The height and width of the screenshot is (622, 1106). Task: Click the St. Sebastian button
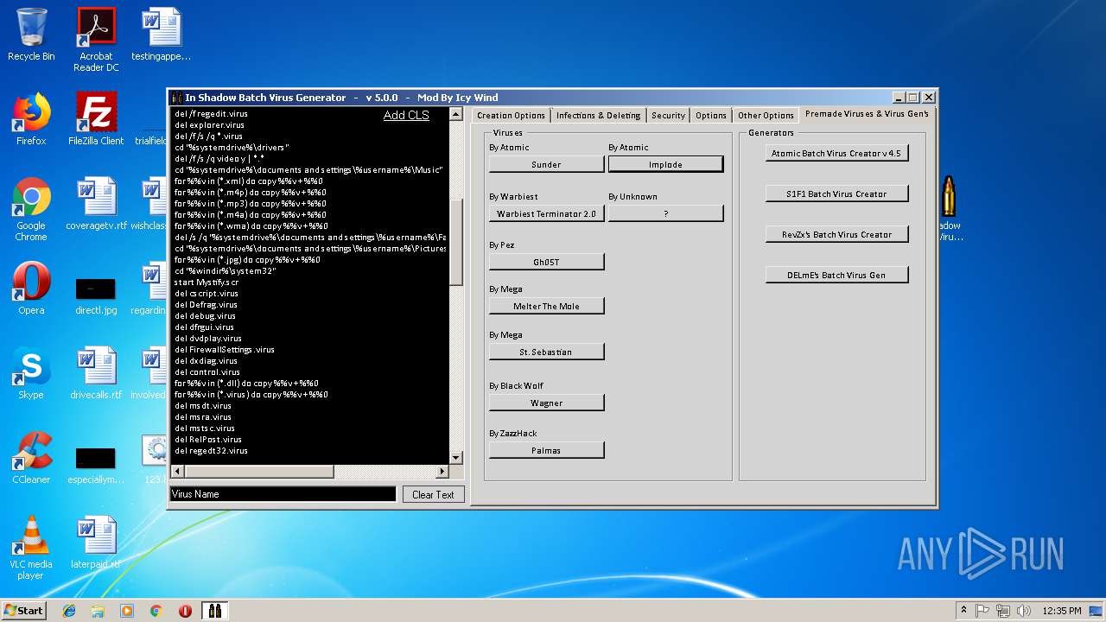click(x=546, y=352)
